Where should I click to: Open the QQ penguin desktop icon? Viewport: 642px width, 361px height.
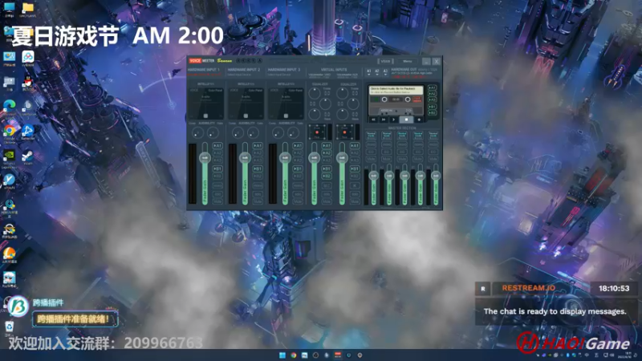coord(27,82)
